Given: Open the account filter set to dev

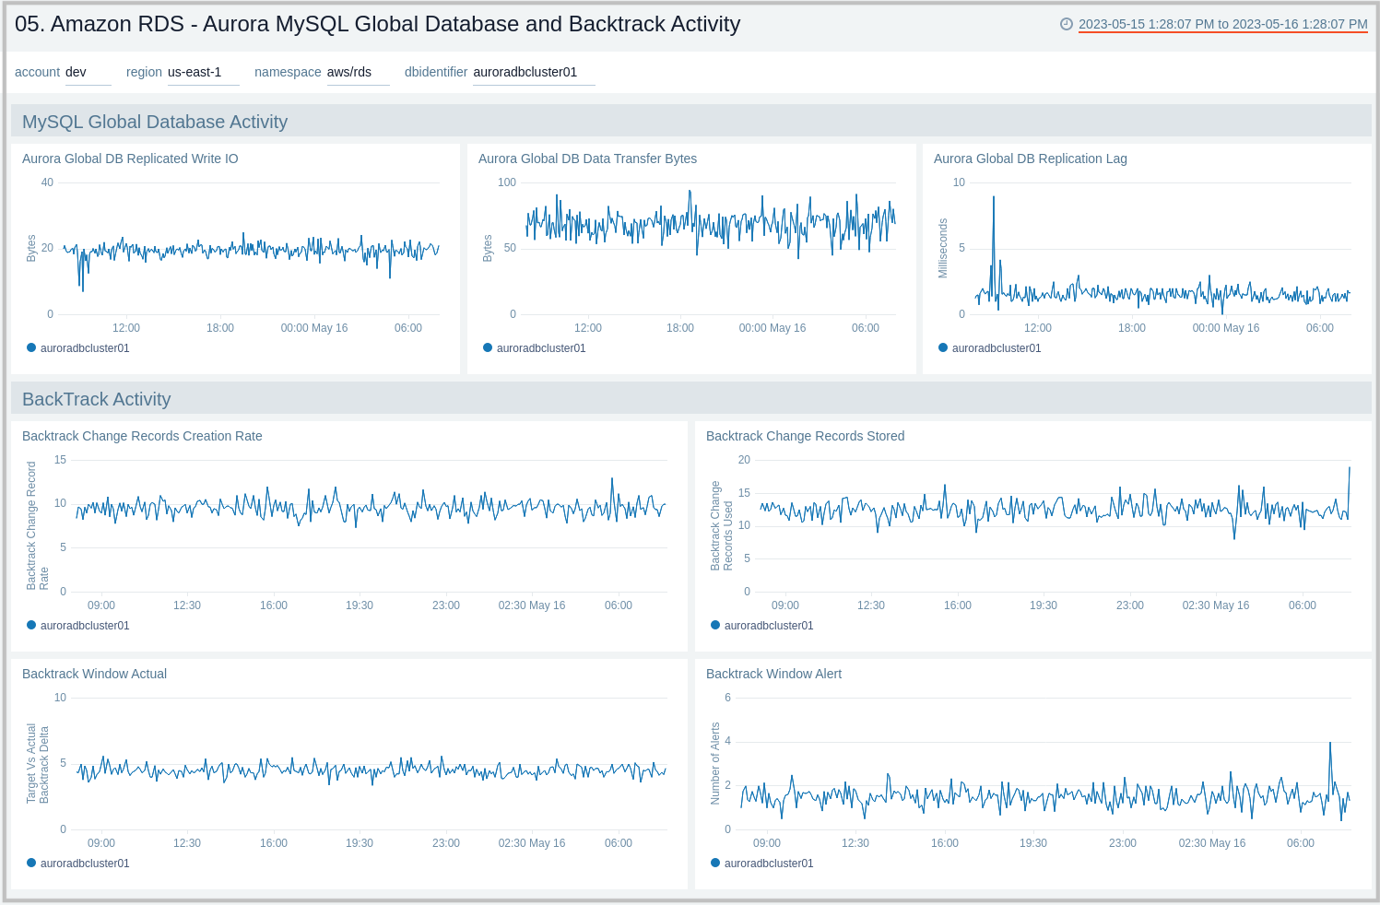Looking at the screenshot, I should (x=88, y=72).
